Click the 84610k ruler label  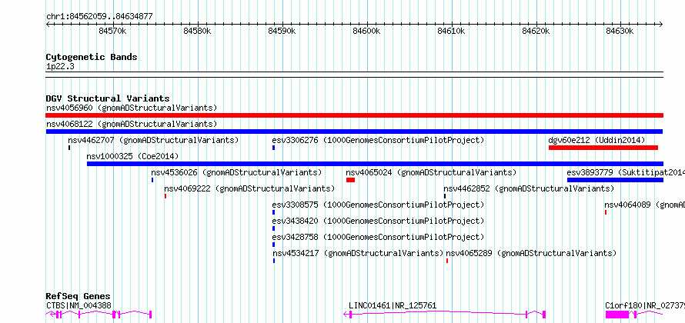tap(452, 31)
